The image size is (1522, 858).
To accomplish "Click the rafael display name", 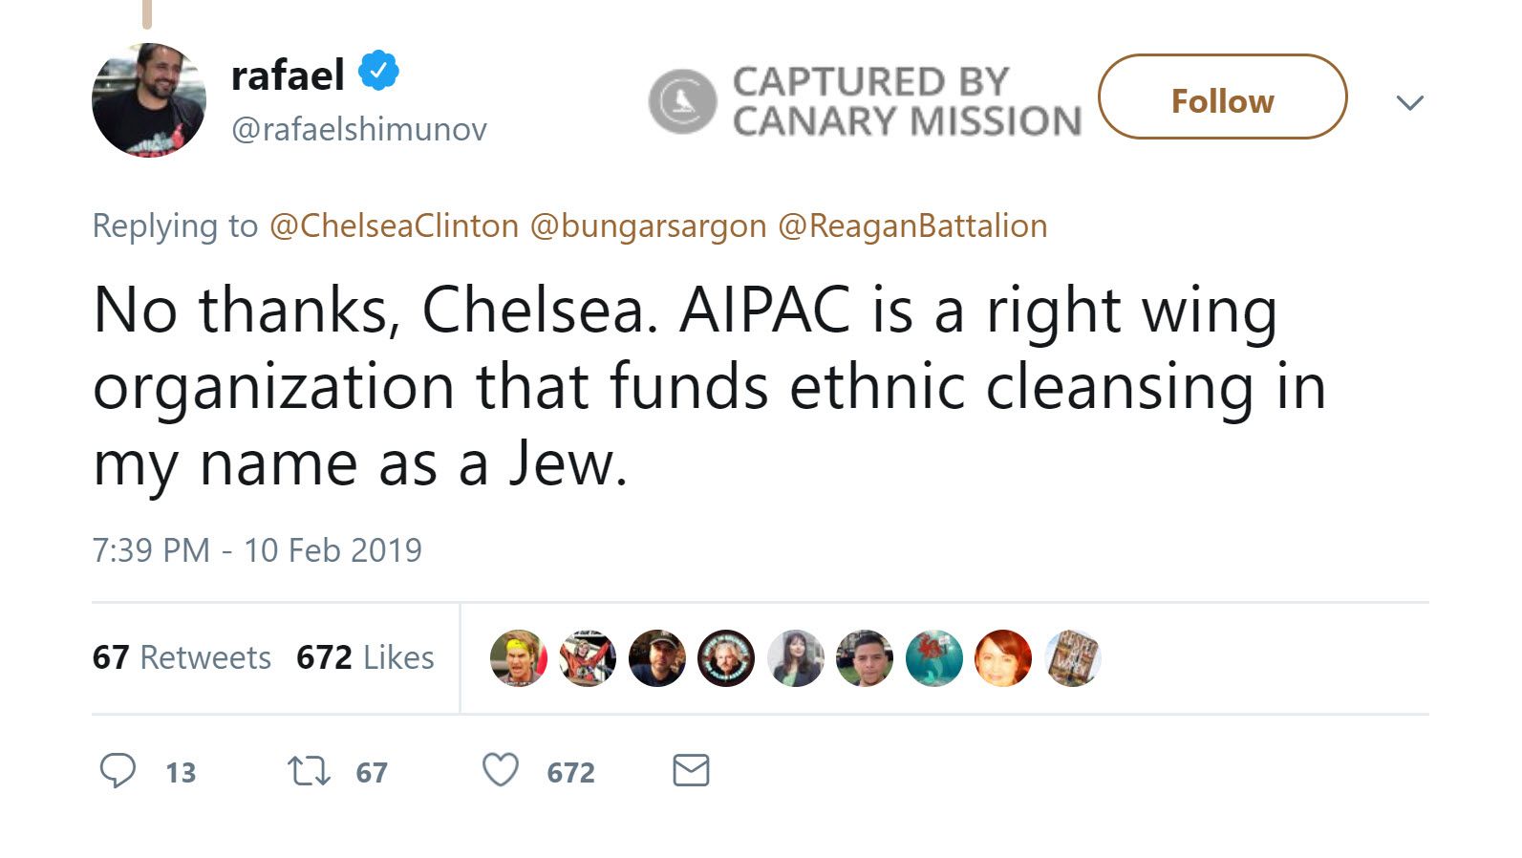I will click(288, 75).
